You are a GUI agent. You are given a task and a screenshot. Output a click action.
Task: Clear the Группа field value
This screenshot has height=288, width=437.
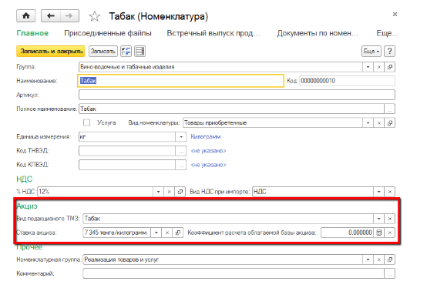click(x=378, y=67)
